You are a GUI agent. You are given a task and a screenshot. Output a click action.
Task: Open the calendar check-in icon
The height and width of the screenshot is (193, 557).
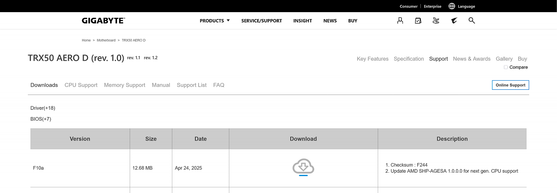click(x=418, y=20)
